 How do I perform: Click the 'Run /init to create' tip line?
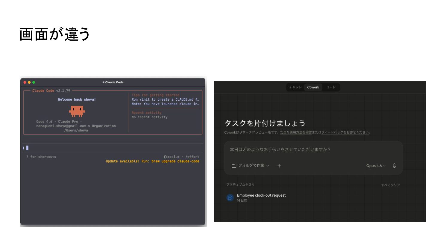tap(165, 99)
